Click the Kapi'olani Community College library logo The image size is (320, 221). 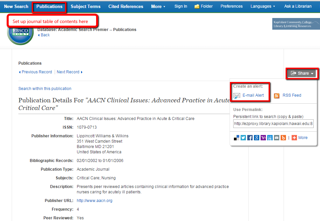(x=296, y=24)
